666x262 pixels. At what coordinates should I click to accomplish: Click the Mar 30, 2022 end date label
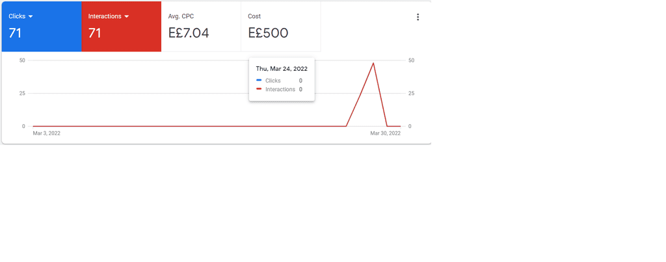click(x=385, y=133)
